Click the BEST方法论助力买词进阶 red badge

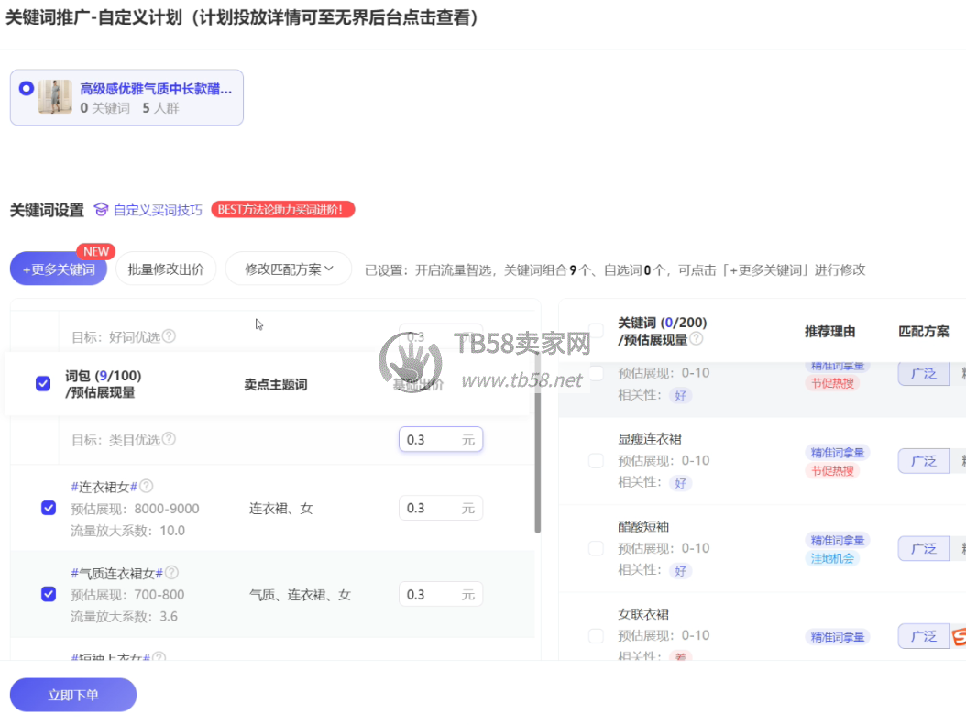pos(282,210)
